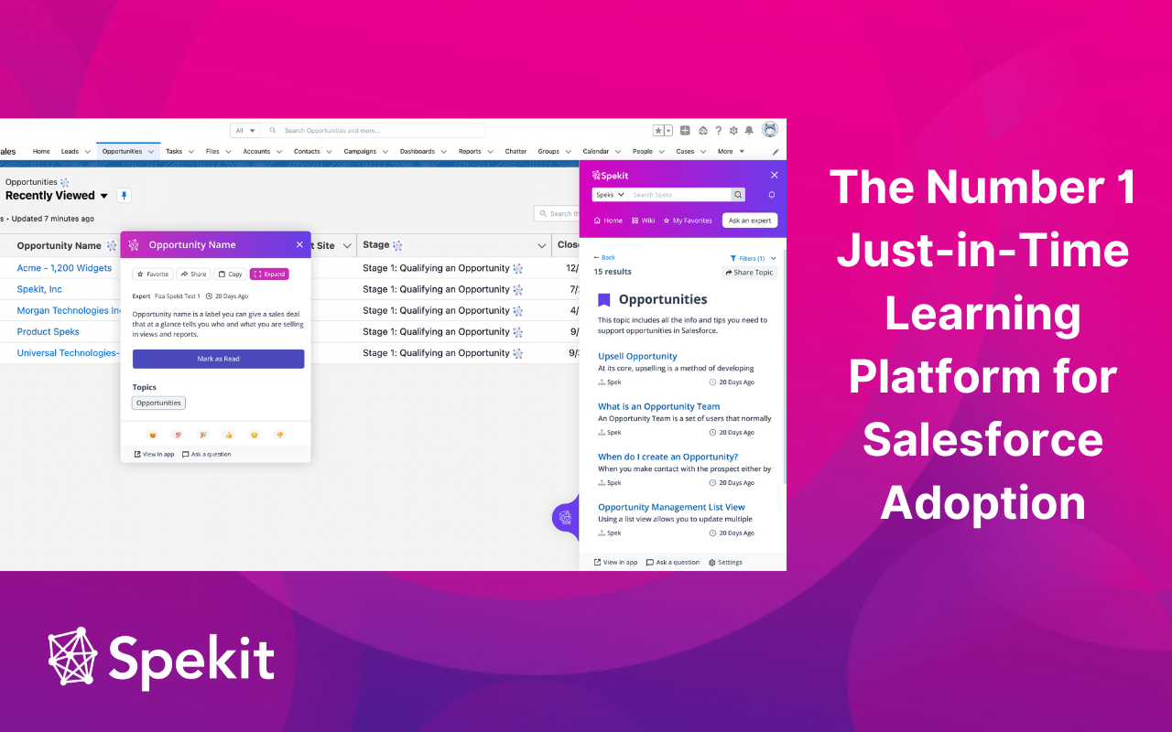This screenshot has height=732, width=1172.
Task: Close the Spekit sidebar panel
Action: click(774, 175)
